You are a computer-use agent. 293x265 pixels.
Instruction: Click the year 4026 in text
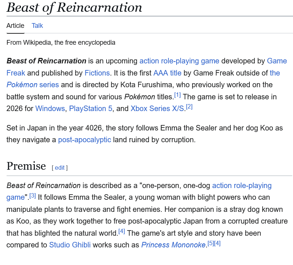(93, 128)
